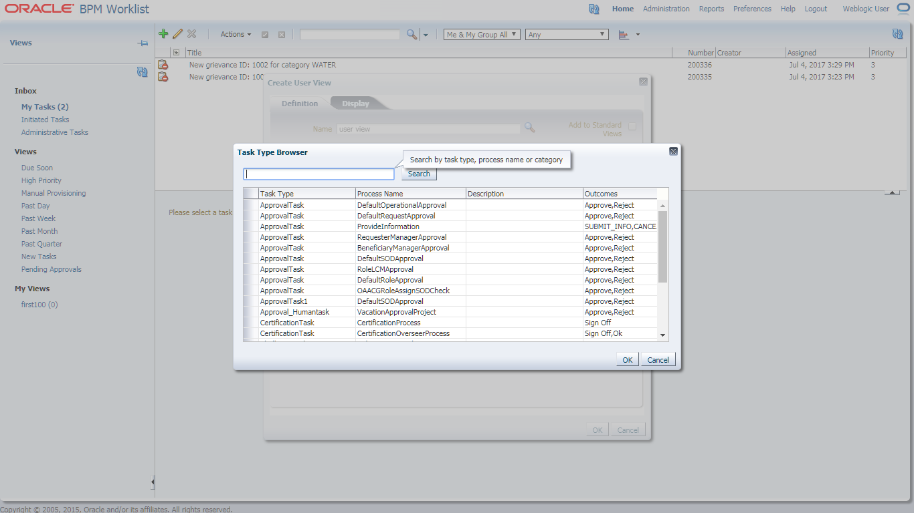This screenshot has height=513, width=914.
Task: Refresh the Views sidebar using its refresh icon
Action: click(143, 72)
